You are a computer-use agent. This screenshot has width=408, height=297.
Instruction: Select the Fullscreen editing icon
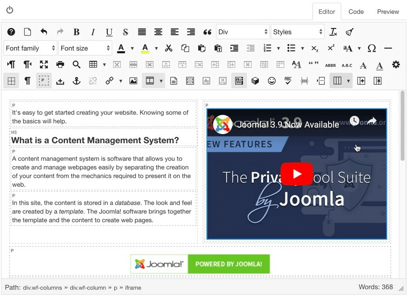(44, 64)
